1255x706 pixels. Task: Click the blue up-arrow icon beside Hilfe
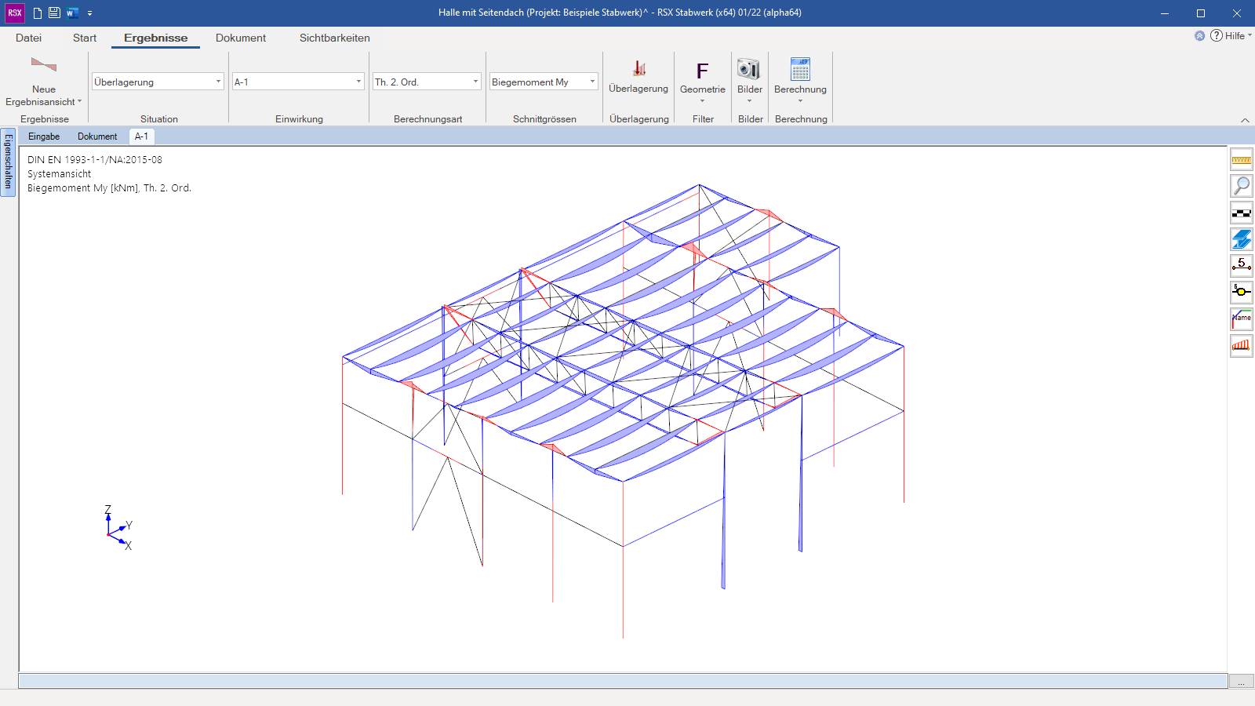[1199, 36]
